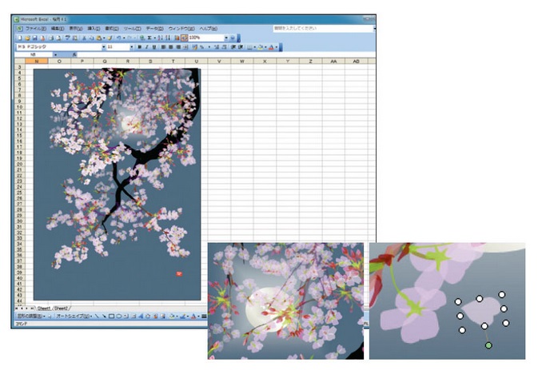Select the Rectangle drawing tool

pos(111,316)
